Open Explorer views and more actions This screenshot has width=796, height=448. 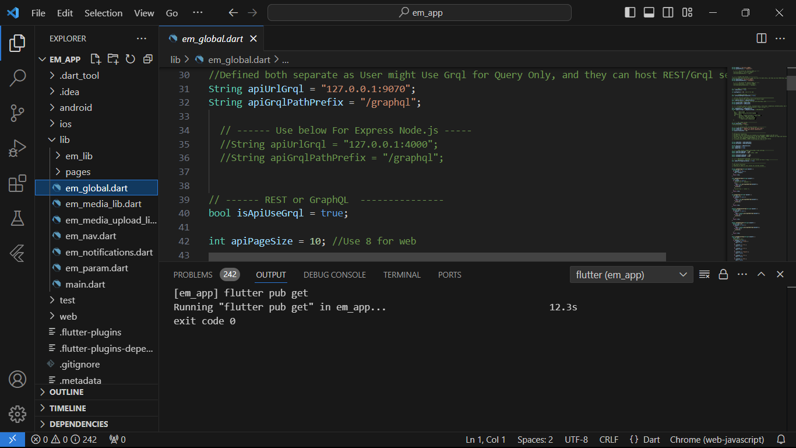[x=142, y=38]
